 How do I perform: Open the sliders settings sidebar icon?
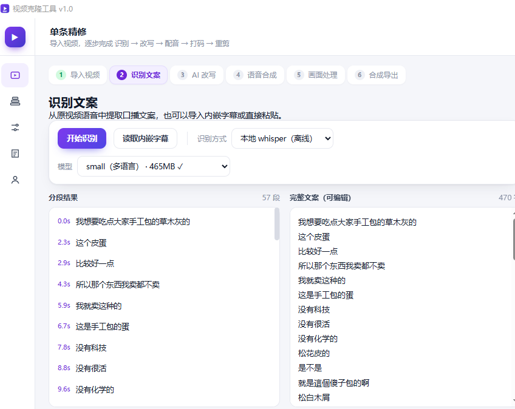tap(15, 127)
